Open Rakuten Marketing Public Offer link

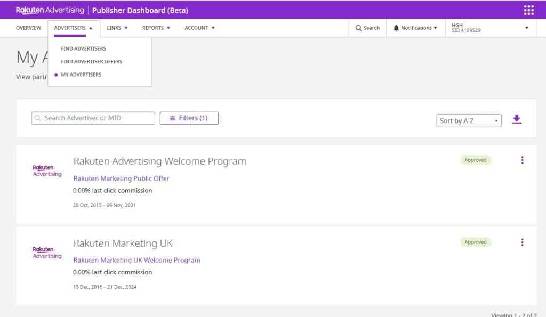click(x=121, y=178)
